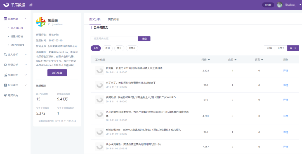Image resolution: width=302 pixels, height=154 pixels.
Task: Select the 商业 filter pill
Action: [119, 48]
